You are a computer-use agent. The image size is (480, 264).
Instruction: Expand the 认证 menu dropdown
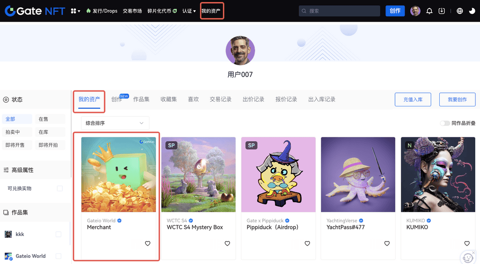[x=189, y=11]
